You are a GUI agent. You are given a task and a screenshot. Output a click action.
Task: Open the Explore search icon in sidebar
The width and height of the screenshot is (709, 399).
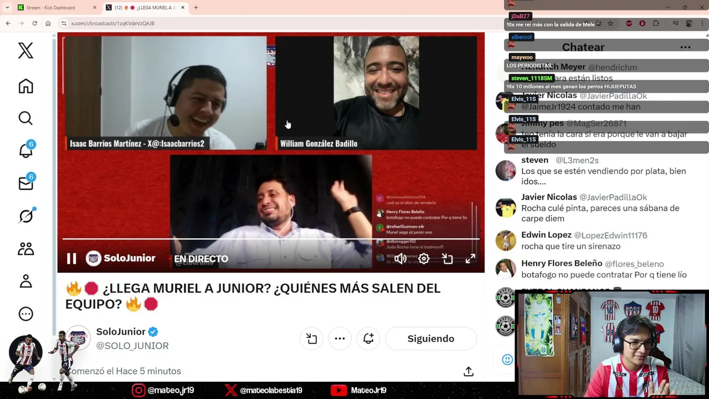tap(25, 118)
